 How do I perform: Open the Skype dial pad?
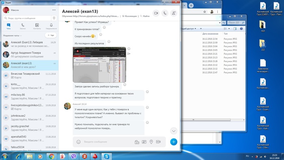[54, 18]
